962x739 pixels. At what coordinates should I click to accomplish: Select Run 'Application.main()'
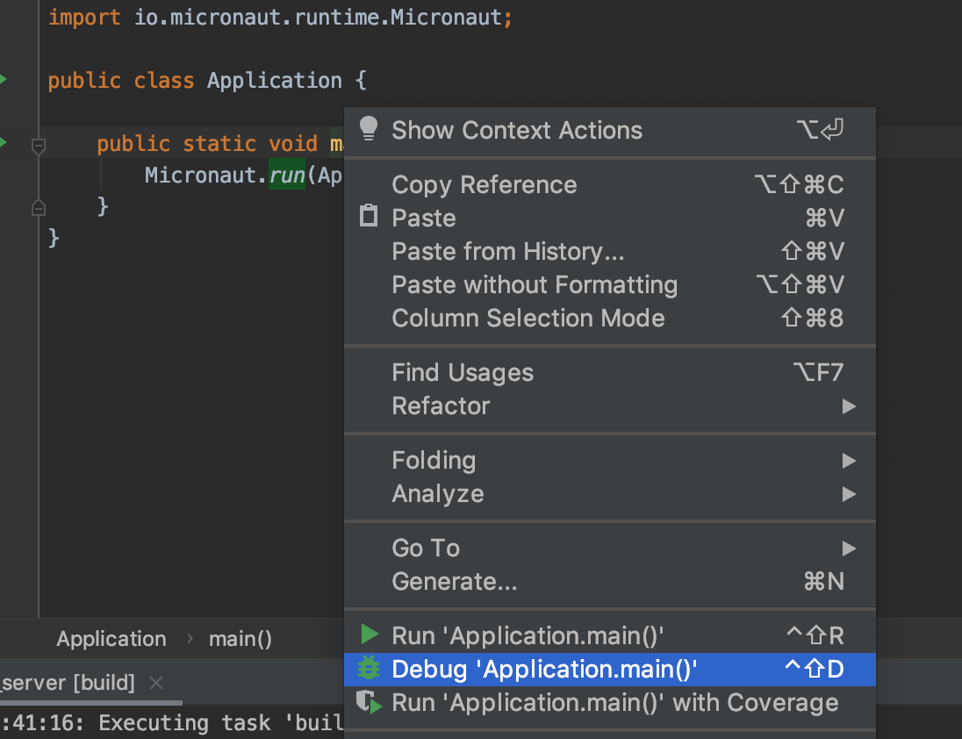tap(610, 635)
